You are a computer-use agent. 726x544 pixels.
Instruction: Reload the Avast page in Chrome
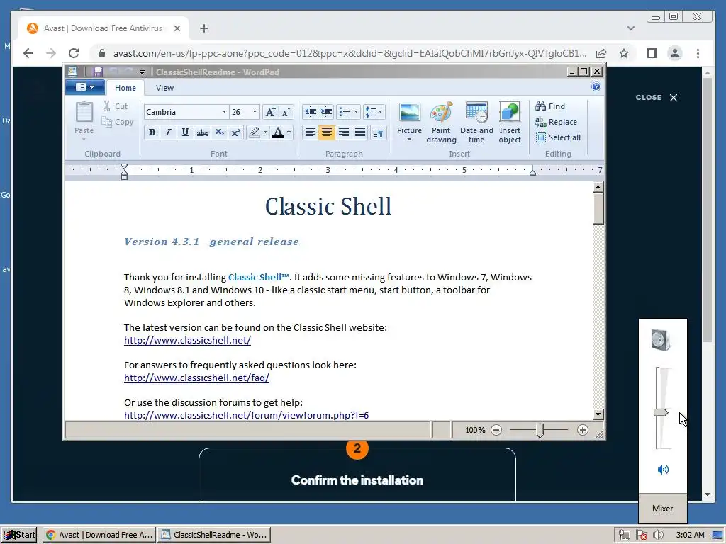pyautogui.click(x=74, y=53)
